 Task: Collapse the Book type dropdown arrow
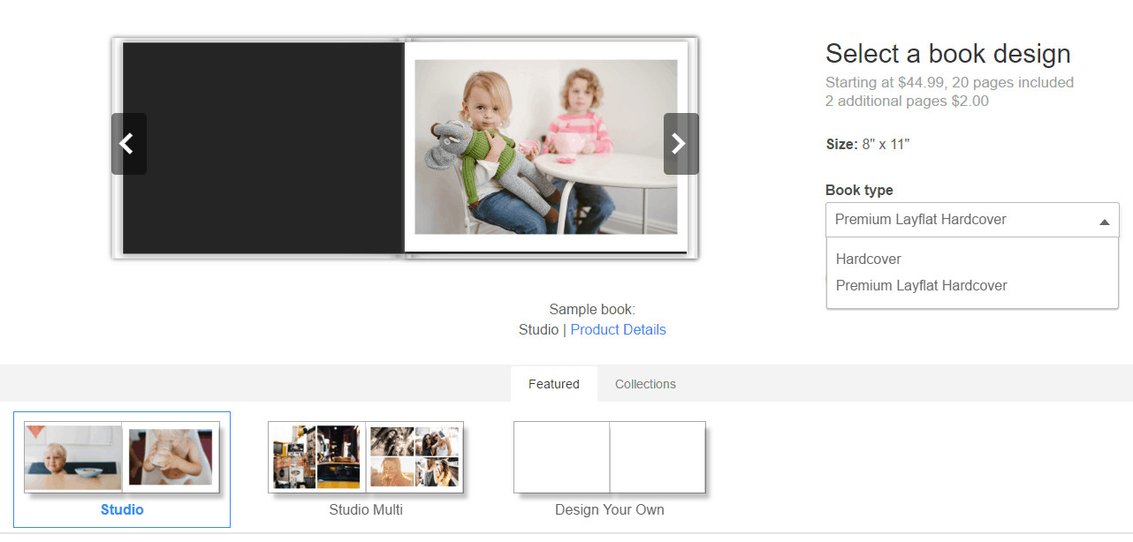[x=1104, y=222]
